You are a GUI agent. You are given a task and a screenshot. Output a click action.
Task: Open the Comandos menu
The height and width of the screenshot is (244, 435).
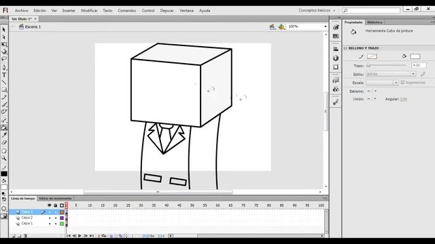pos(127,11)
